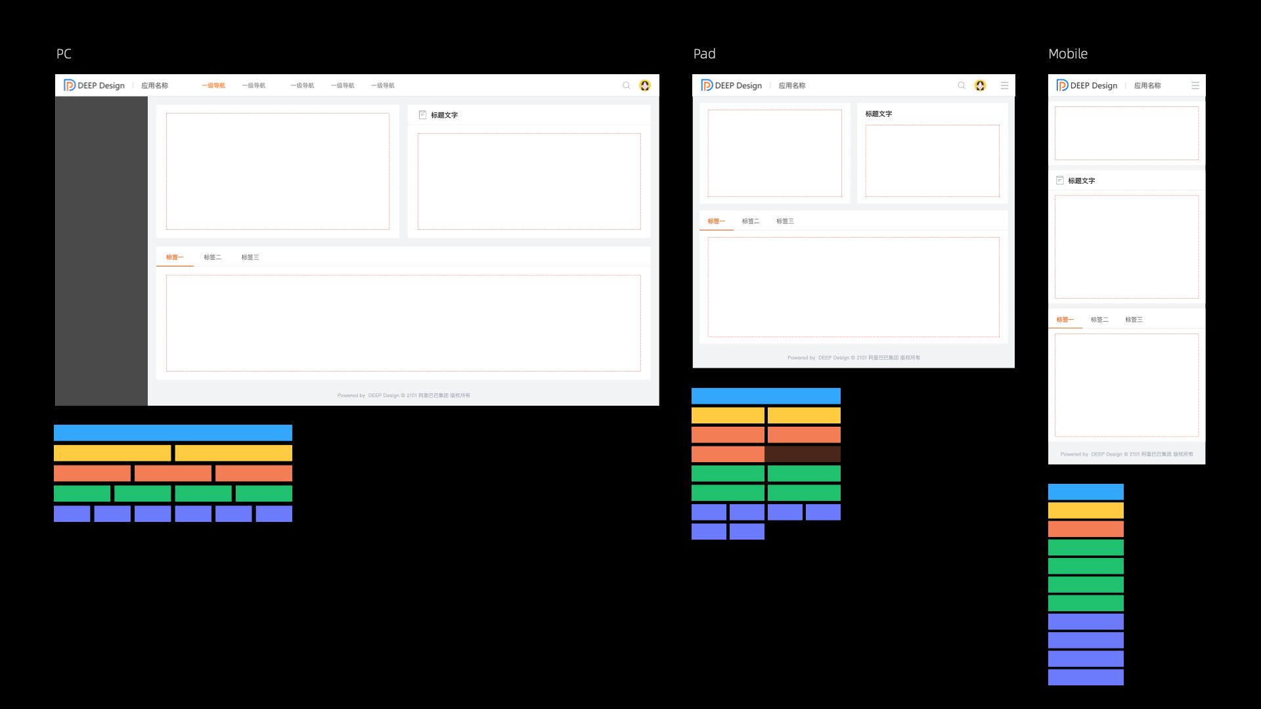
Task: Click the PC footer DEEP Design text
Action: click(384, 395)
